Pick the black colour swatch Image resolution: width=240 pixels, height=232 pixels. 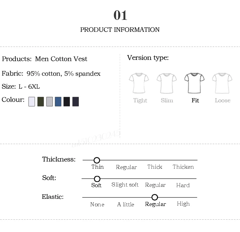tap(67, 102)
